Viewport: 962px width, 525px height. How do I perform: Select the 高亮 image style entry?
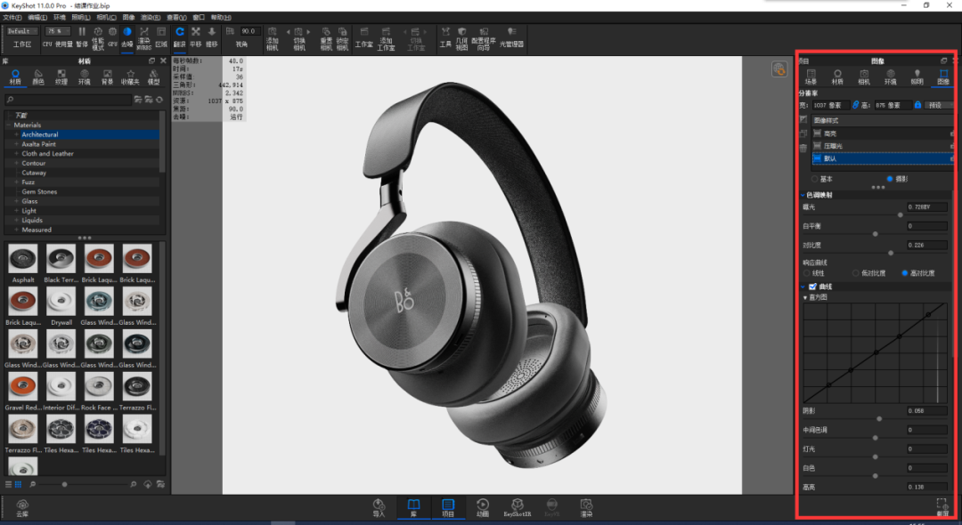click(882, 133)
